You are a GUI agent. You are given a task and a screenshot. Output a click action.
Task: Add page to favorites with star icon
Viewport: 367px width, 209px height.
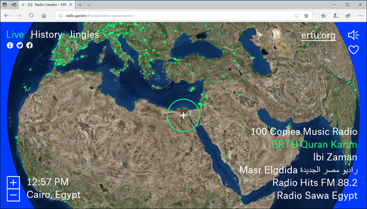(x=306, y=15)
